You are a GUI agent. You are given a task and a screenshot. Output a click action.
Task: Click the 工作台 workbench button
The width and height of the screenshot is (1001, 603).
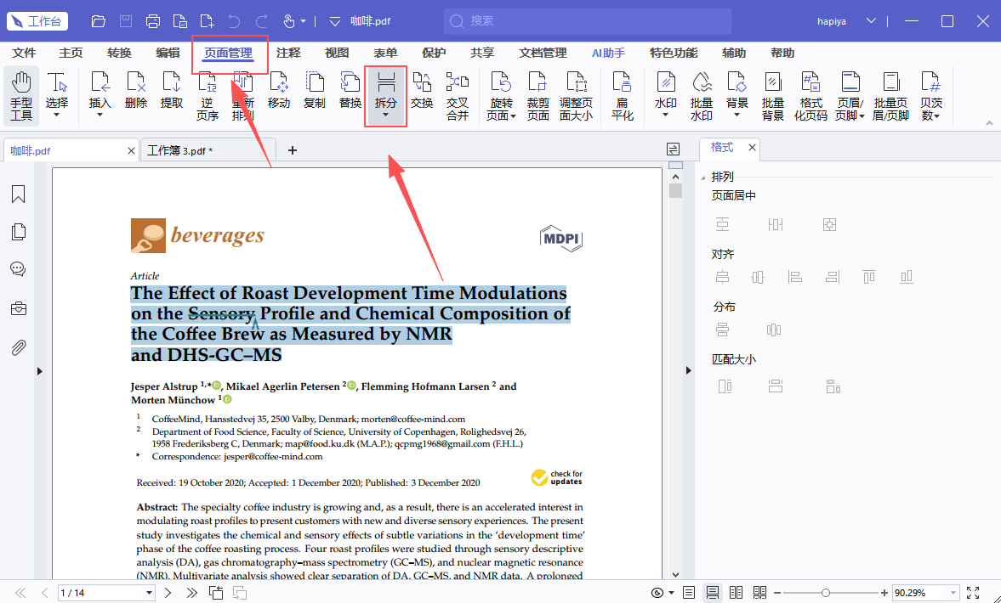click(x=37, y=21)
